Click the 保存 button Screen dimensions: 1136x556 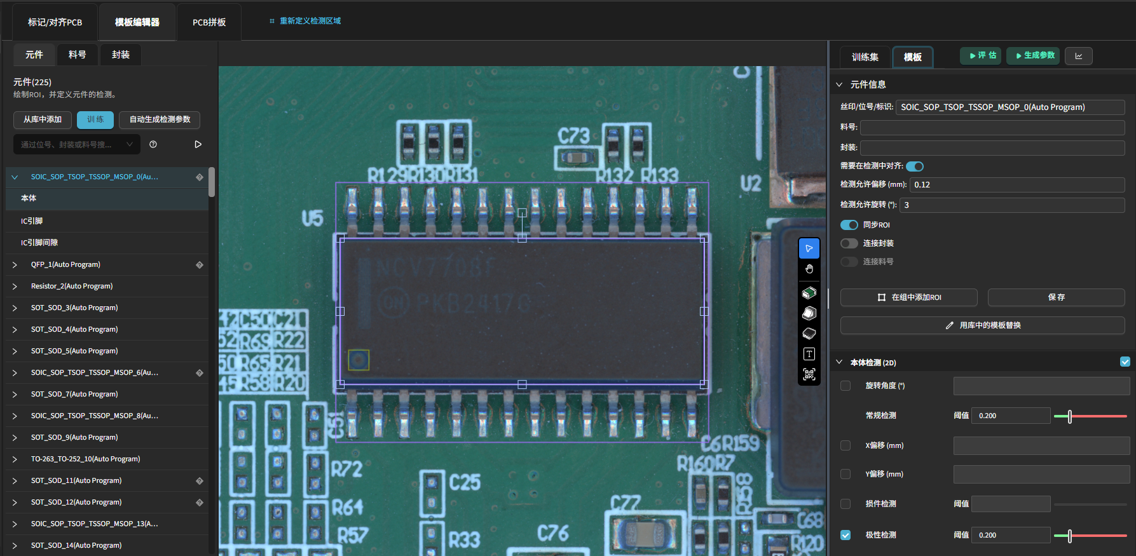1056,297
